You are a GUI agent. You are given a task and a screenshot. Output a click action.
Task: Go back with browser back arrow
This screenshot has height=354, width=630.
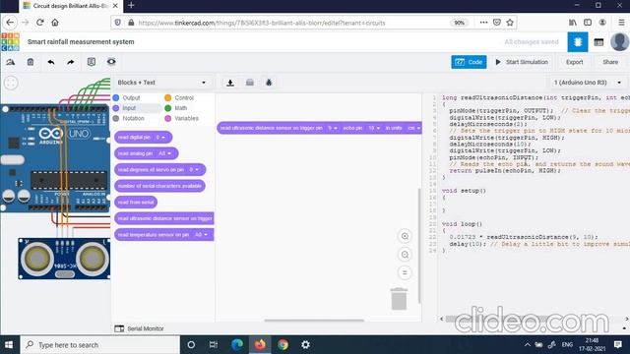click(x=10, y=23)
